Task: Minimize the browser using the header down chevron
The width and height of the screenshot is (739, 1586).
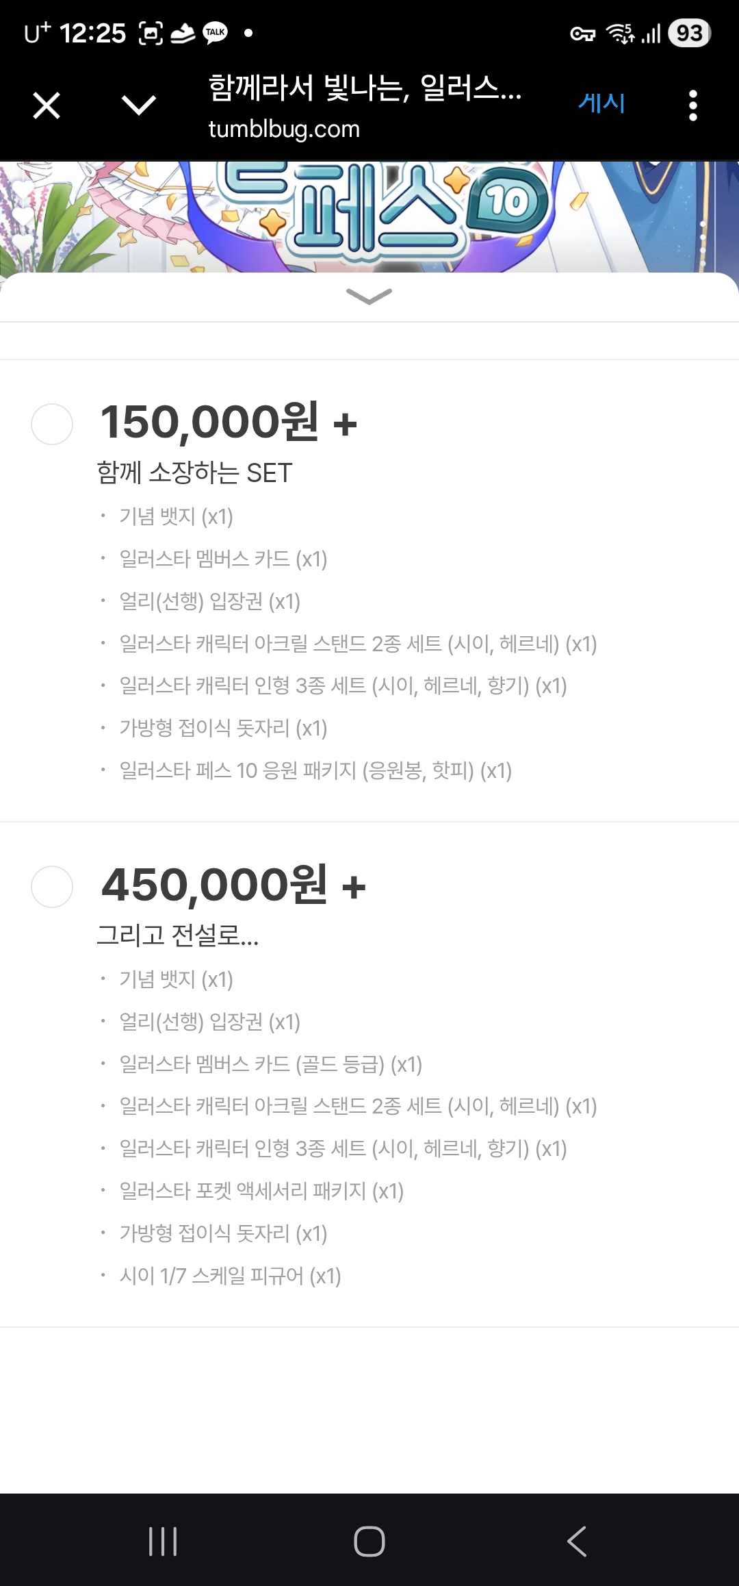Action: click(x=138, y=105)
